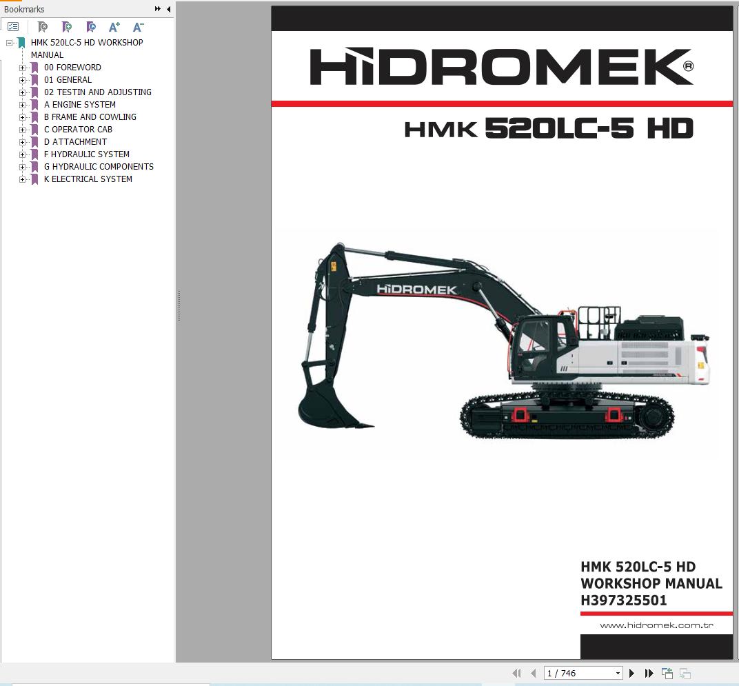Click the bookmark icon beside 02 TESTIN AND ADJUSTING
The image size is (739, 686).
pos(34,92)
